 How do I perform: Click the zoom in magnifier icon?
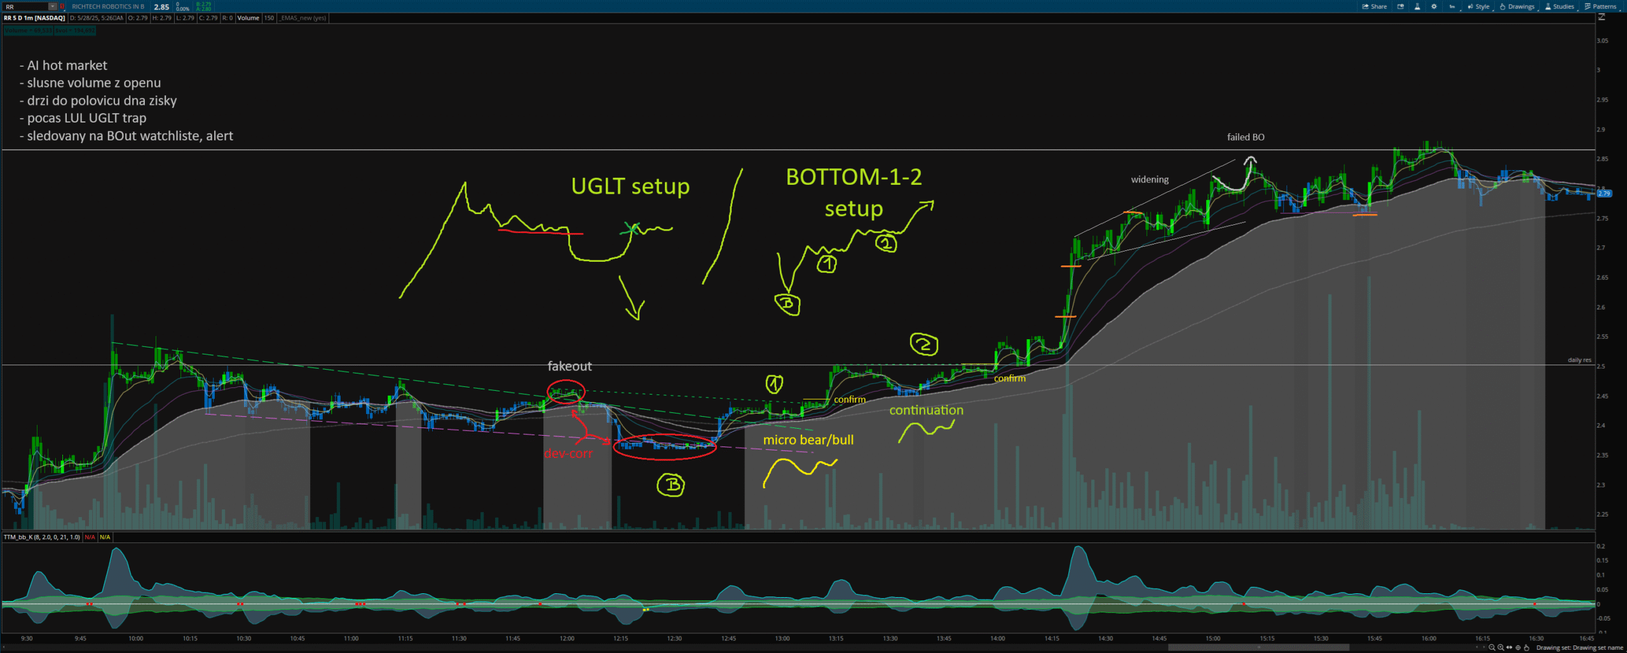coord(1501,648)
